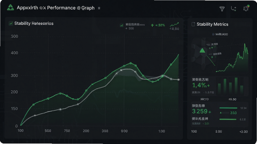Screen dimensions: 257x144
Task: Click the tallest bar in the mini bar chart
Action: tap(236, 86)
